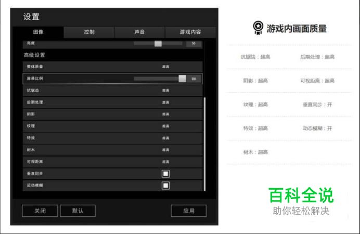Click the settings list vertical scrollbar
The height and width of the screenshot is (234, 360).
point(204,144)
